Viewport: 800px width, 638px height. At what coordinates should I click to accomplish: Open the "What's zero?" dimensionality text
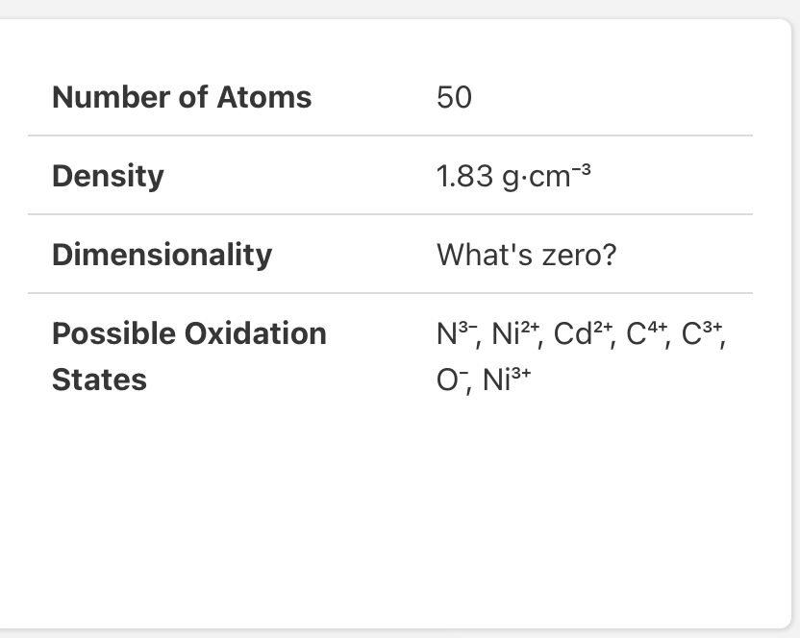(x=527, y=255)
